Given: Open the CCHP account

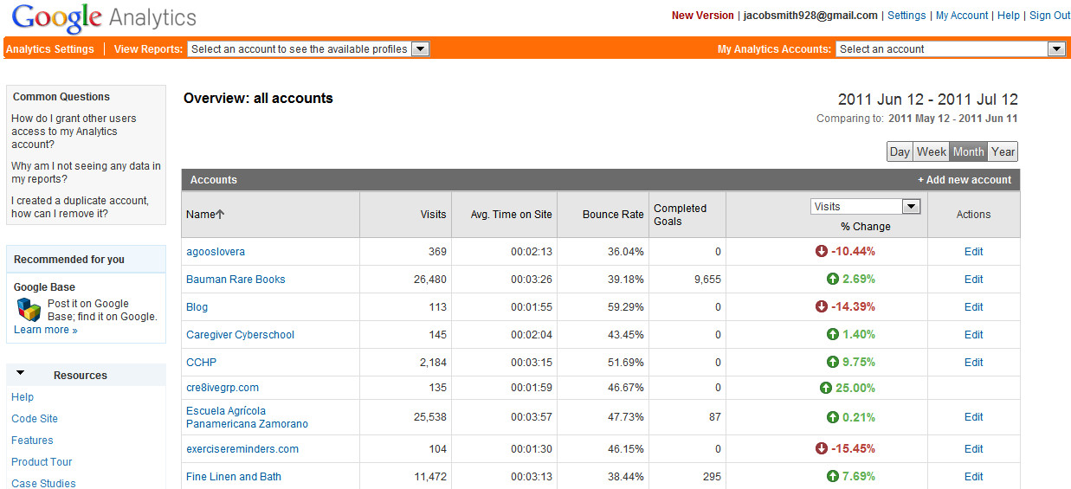Looking at the screenshot, I should point(201,363).
